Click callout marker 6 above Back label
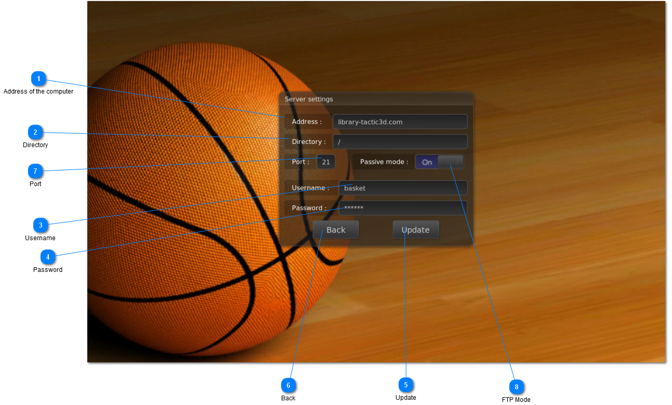 (x=288, y=385)
